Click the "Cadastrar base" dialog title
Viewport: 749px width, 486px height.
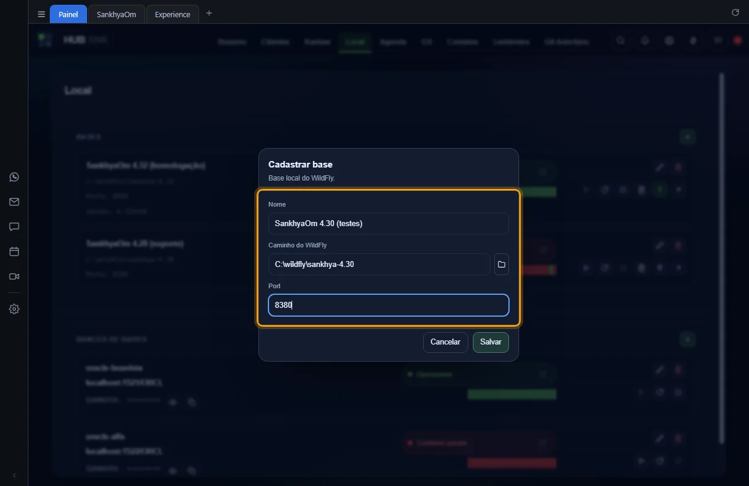(300, 165)
